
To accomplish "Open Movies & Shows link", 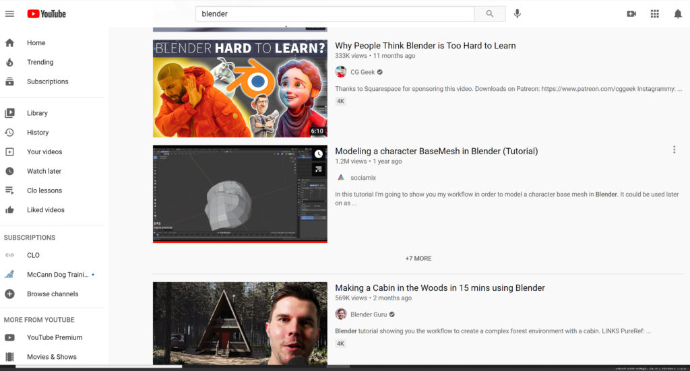I will click(53, 356).
